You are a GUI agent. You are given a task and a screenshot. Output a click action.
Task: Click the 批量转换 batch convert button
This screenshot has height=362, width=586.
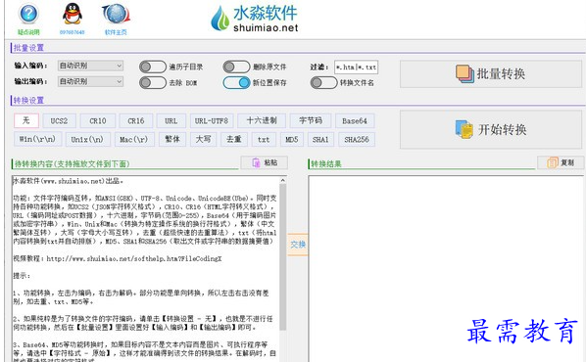click(491, 74)
